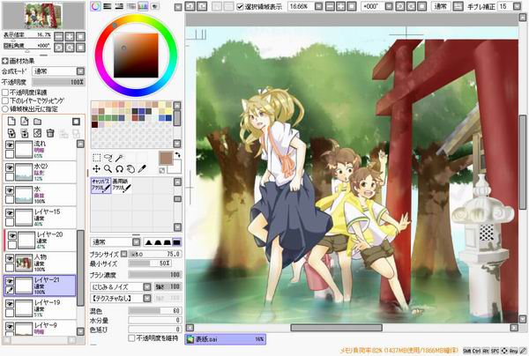The width and height of the screenshot is (529, 356).
Task: Toggle the HSV slider panel icon
Action: (x=119, y=6)
